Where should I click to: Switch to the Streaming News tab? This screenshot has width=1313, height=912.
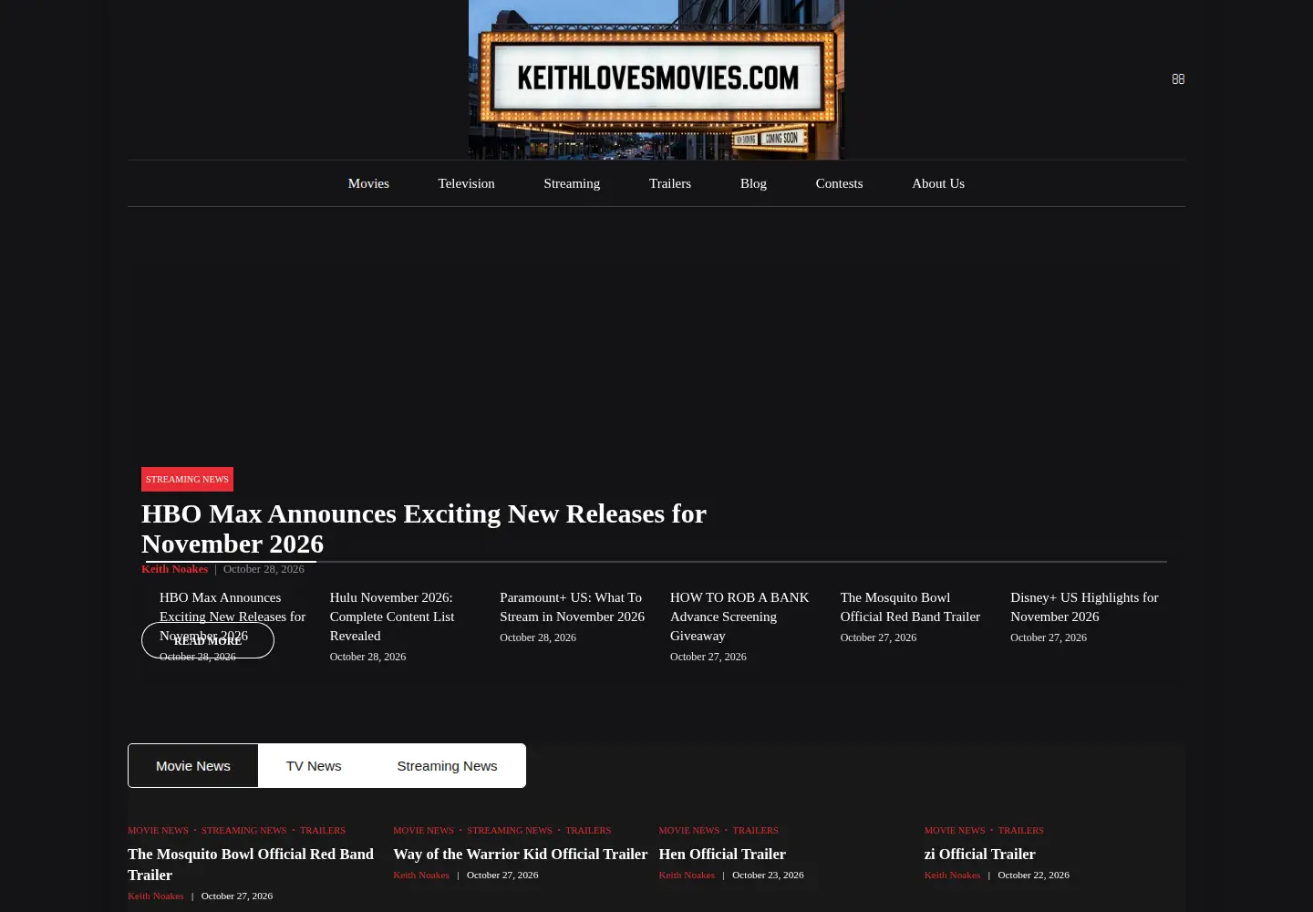click(x=447, y=766)
